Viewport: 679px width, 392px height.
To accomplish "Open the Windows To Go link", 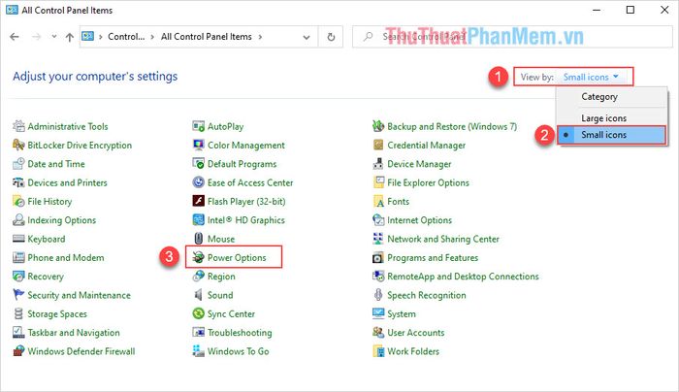I will pyautogui.click(x=239, y=351).
